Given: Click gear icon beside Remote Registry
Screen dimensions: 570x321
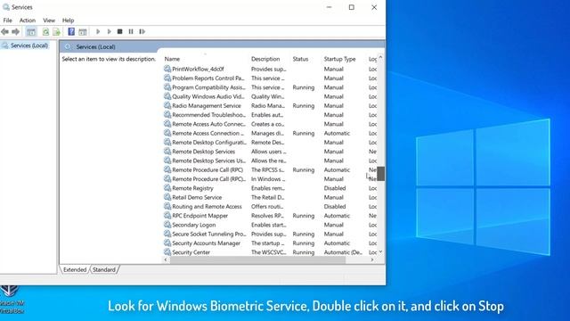Looking at the screenshot, I should [167, 188].
